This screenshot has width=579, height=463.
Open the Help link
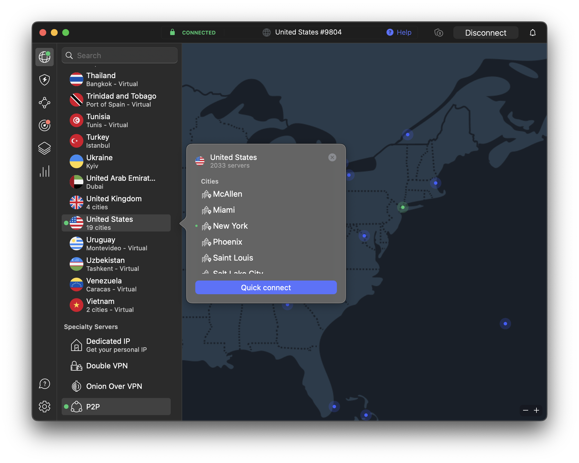pyautogui.click(x=404, y=33)
